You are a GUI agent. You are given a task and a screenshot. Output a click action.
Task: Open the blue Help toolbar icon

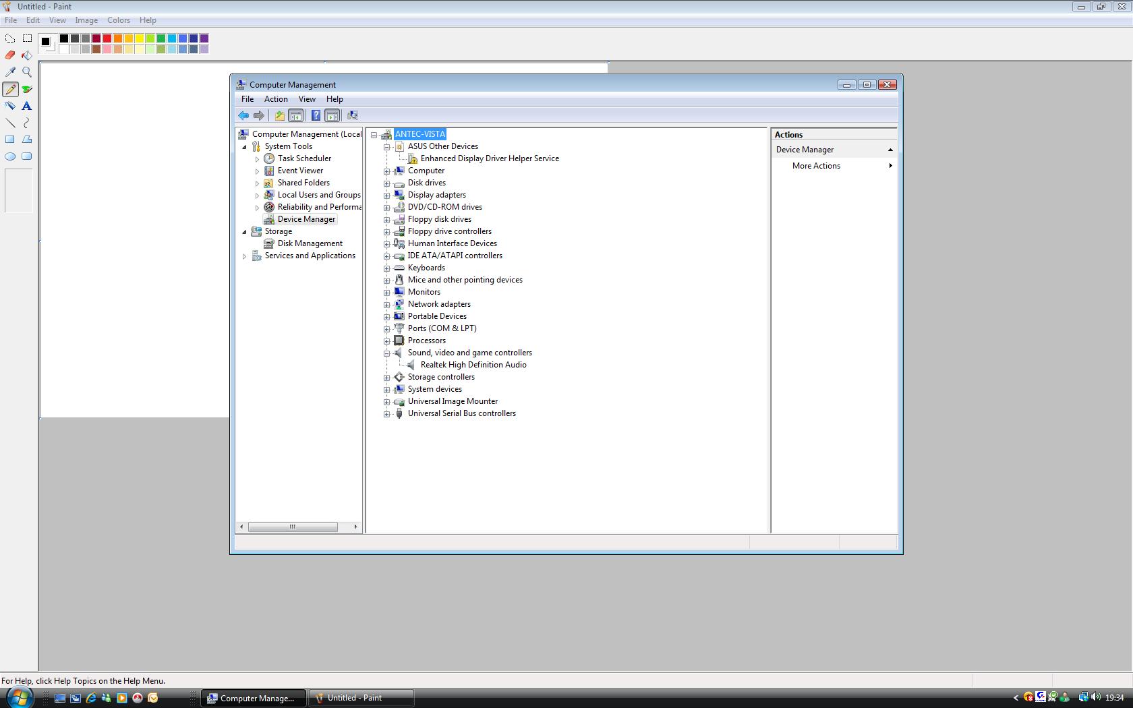[x=316, y=115]
